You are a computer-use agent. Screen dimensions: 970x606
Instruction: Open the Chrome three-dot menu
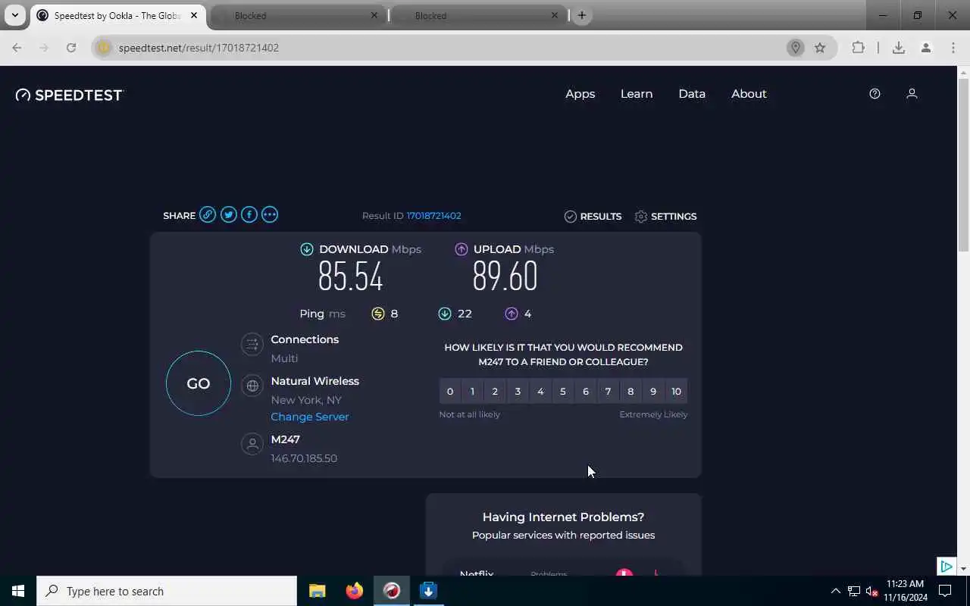(x=953, y=48)
